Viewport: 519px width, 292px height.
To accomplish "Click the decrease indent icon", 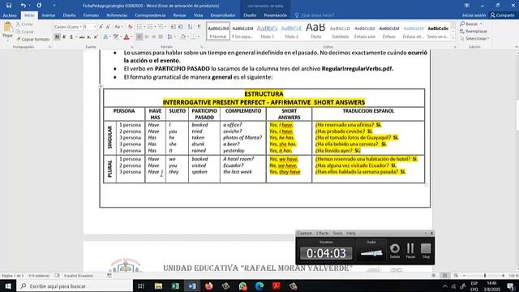I will click(173, 27).
